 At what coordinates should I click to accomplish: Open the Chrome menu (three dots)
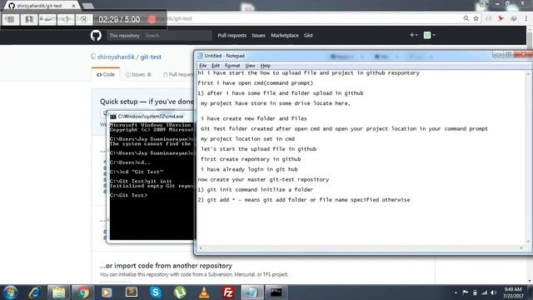526,18
